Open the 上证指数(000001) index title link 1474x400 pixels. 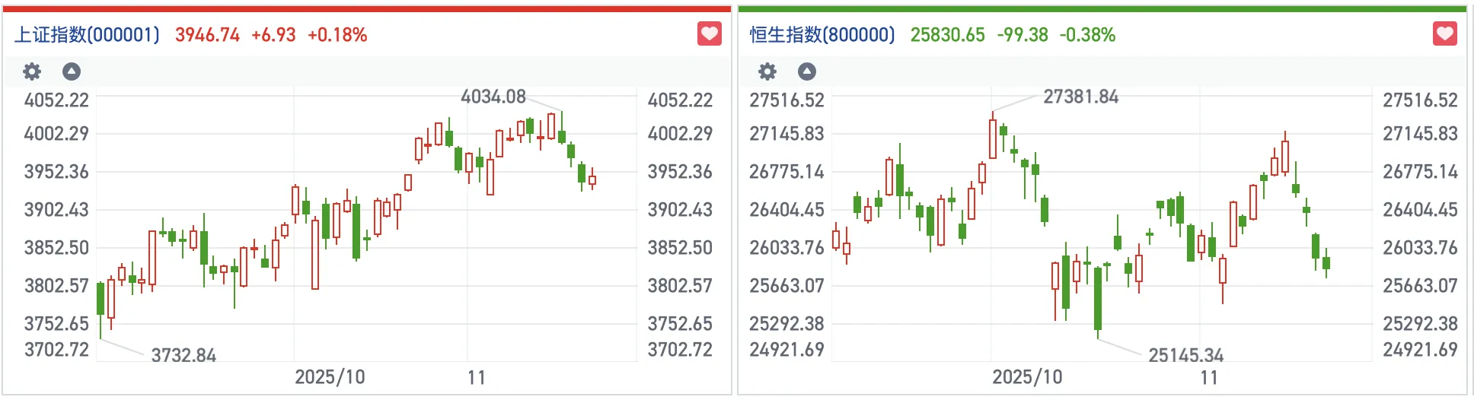tap(88, 35)
